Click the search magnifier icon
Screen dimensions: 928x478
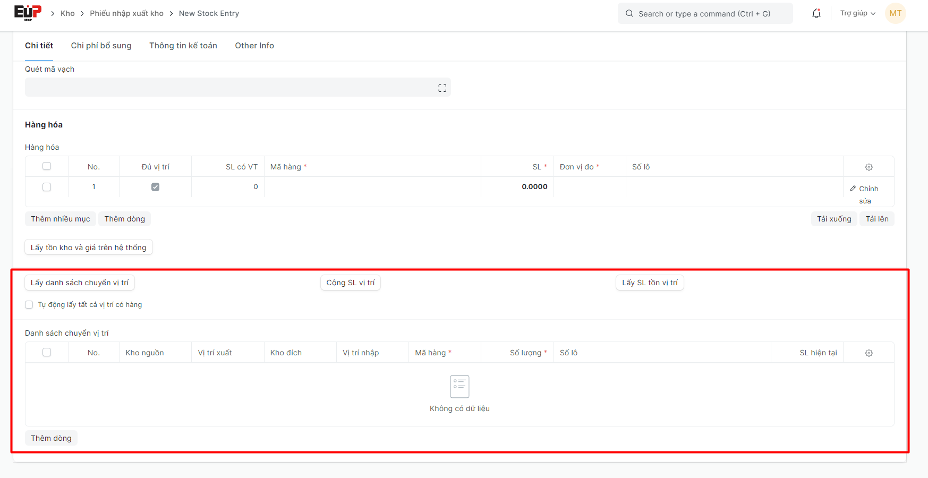tap(629, 13)
